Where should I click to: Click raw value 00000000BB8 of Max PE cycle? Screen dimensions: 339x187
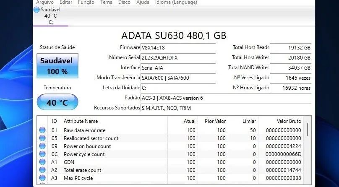click(284, 178)
